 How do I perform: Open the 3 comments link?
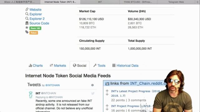coord(137,100)
